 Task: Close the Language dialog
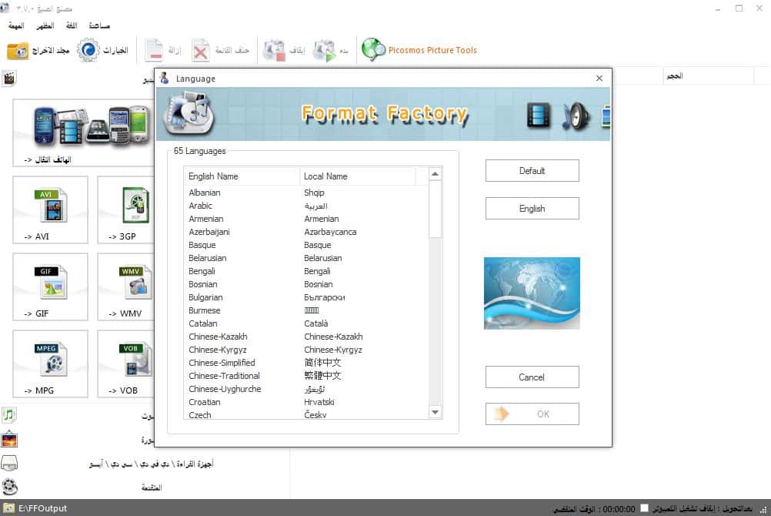click(599, 79)
